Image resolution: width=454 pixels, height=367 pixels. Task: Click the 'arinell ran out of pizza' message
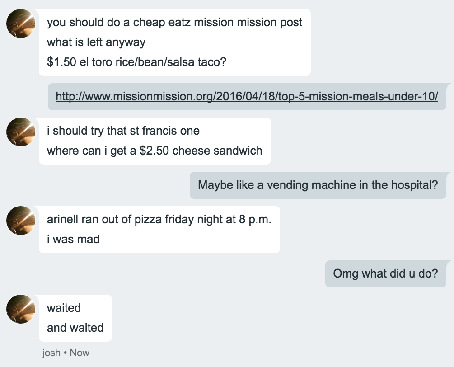[x=159, y=220]
